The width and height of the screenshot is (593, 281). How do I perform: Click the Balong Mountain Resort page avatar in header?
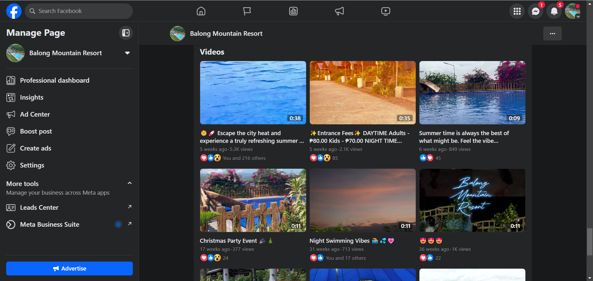178,34
